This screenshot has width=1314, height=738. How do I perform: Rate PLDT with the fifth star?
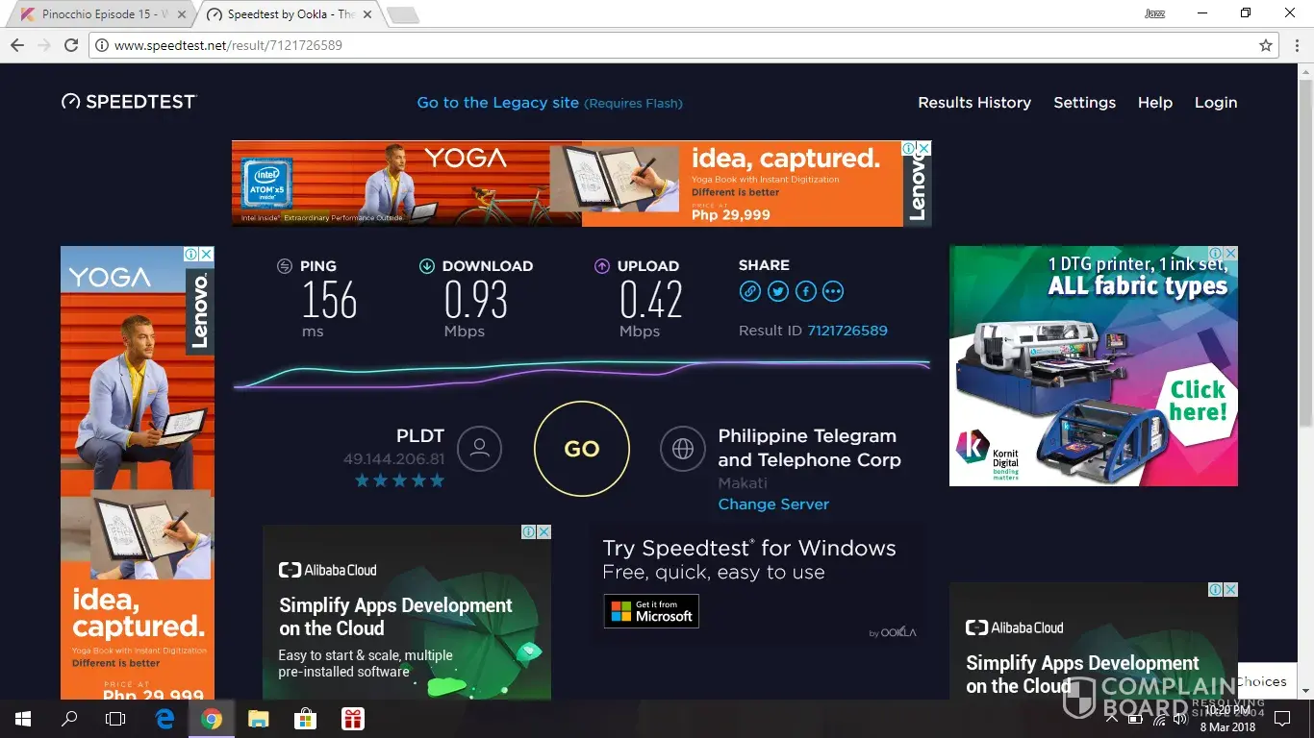pyautogui.click(x=438, y=480)
